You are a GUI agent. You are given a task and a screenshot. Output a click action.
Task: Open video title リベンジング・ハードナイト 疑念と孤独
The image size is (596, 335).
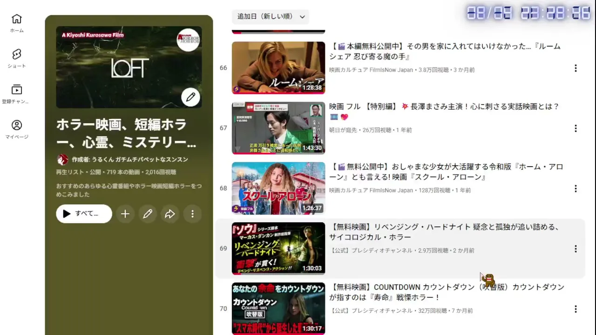(444, 232)
